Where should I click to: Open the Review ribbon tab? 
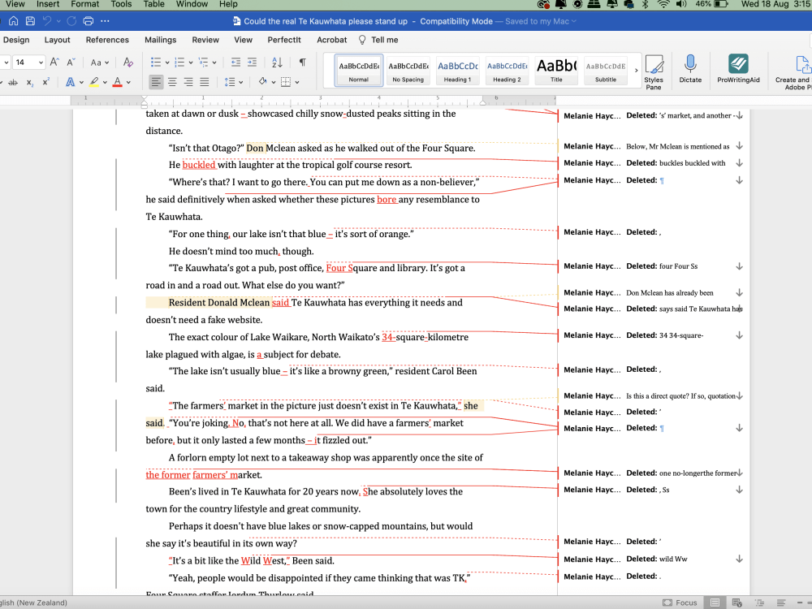(x=205, y=40)
